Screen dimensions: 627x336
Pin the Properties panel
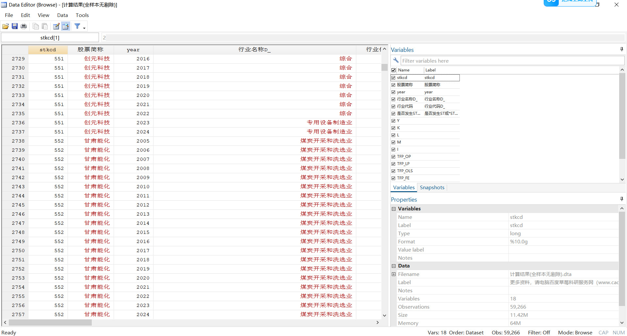point(622,199)
